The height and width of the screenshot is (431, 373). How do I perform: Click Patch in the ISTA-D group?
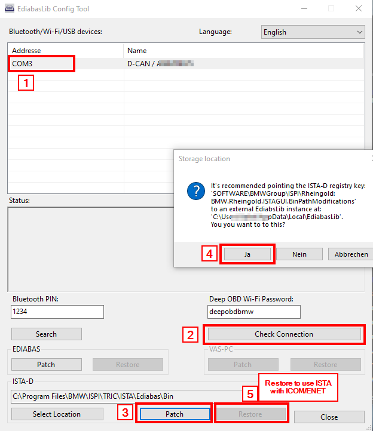click(x=174, y=414)
